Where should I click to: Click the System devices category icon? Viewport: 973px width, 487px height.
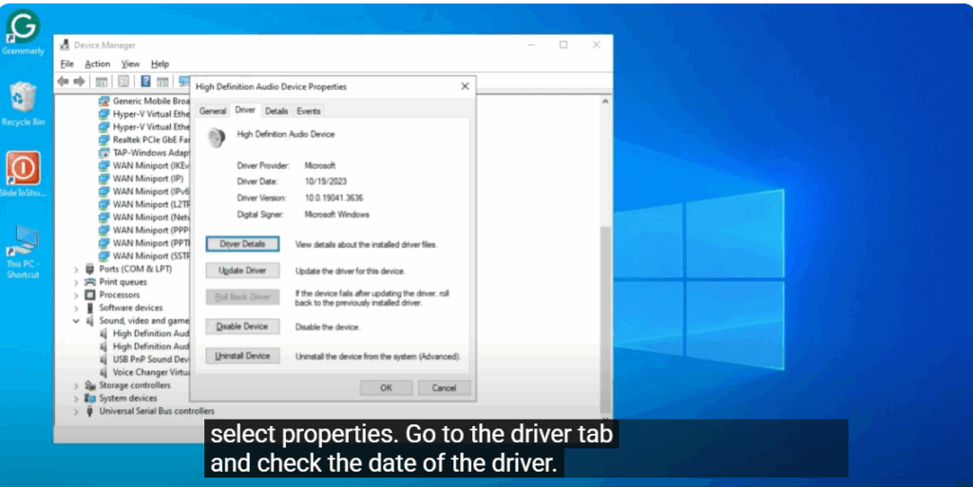pyautogui.click(x=90, y=399)
